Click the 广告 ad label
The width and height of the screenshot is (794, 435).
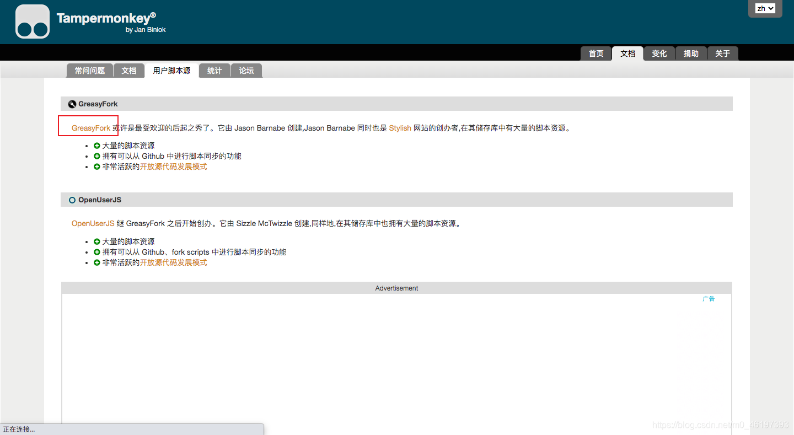[x=709, y=299]
